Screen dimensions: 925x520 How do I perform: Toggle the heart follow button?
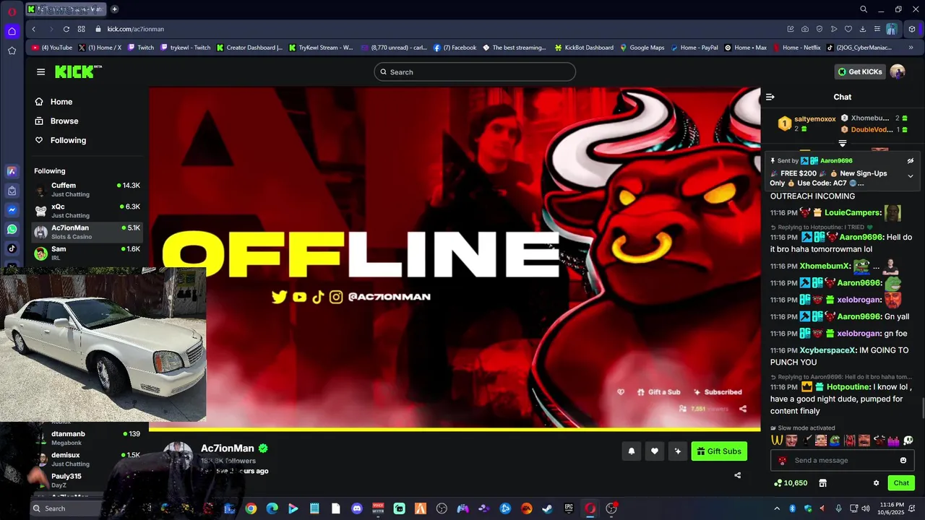pyautogui.click(x=655, y=451)
